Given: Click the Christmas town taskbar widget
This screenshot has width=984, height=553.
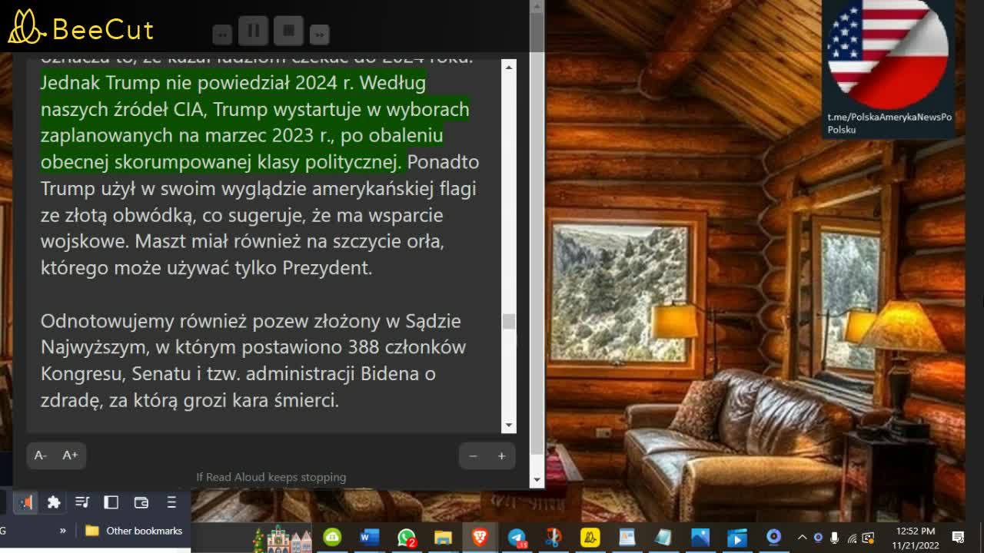Looking at the screenshot, I should click(x=281, y=538).
